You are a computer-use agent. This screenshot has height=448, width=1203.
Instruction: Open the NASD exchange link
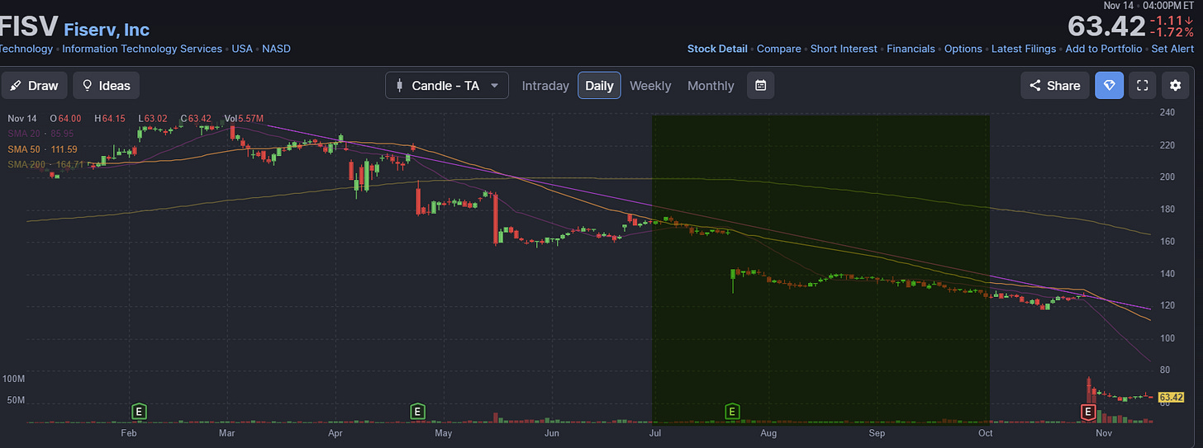click(276, 49)
